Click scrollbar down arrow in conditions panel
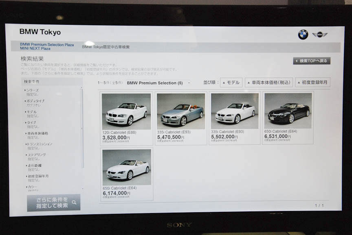This screenshot has width=352, height=235. [82, 189]
